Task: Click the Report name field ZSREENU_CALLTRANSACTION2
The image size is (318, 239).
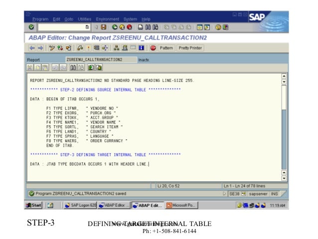Action: (101, 59)
